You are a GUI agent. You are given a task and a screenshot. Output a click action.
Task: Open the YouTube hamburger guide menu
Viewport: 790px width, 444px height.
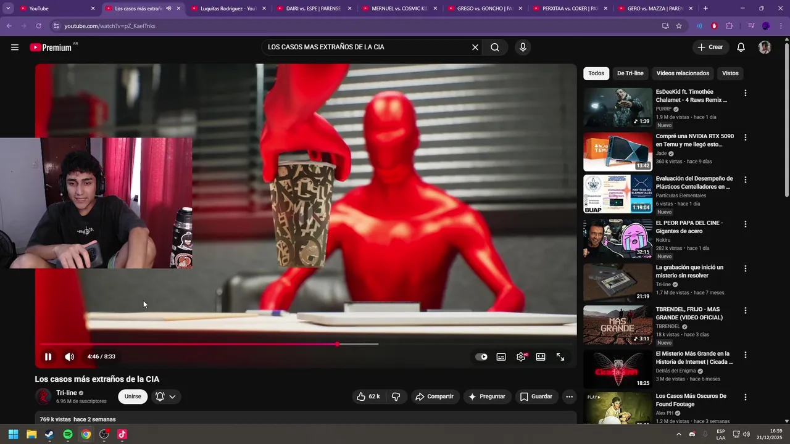click(15, 47)
